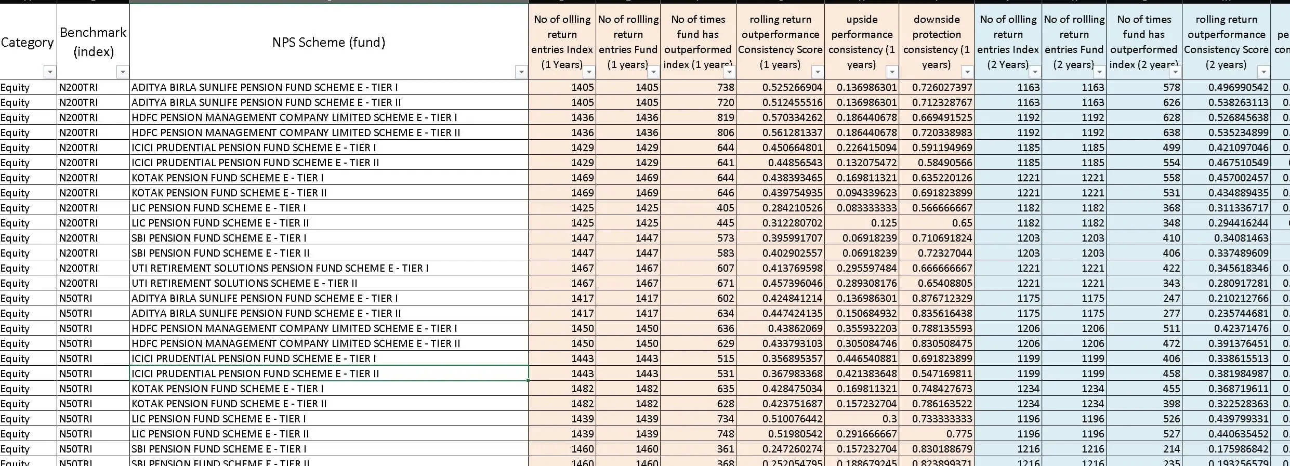Select the outperformed count cell 405
The width and height of the screenshot is (1290, 466).
click(x=699, y=208)
